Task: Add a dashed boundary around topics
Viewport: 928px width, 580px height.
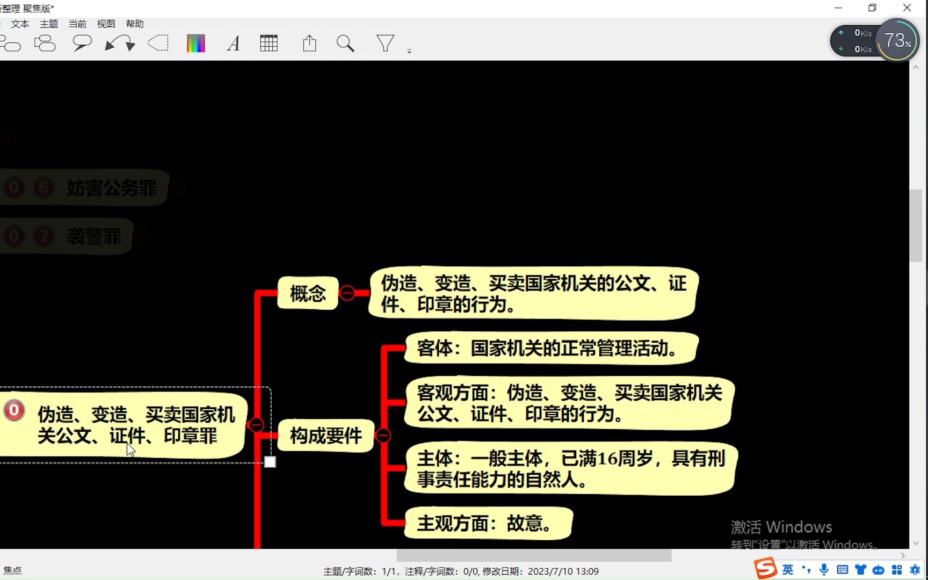Action: tap(158, 43)
